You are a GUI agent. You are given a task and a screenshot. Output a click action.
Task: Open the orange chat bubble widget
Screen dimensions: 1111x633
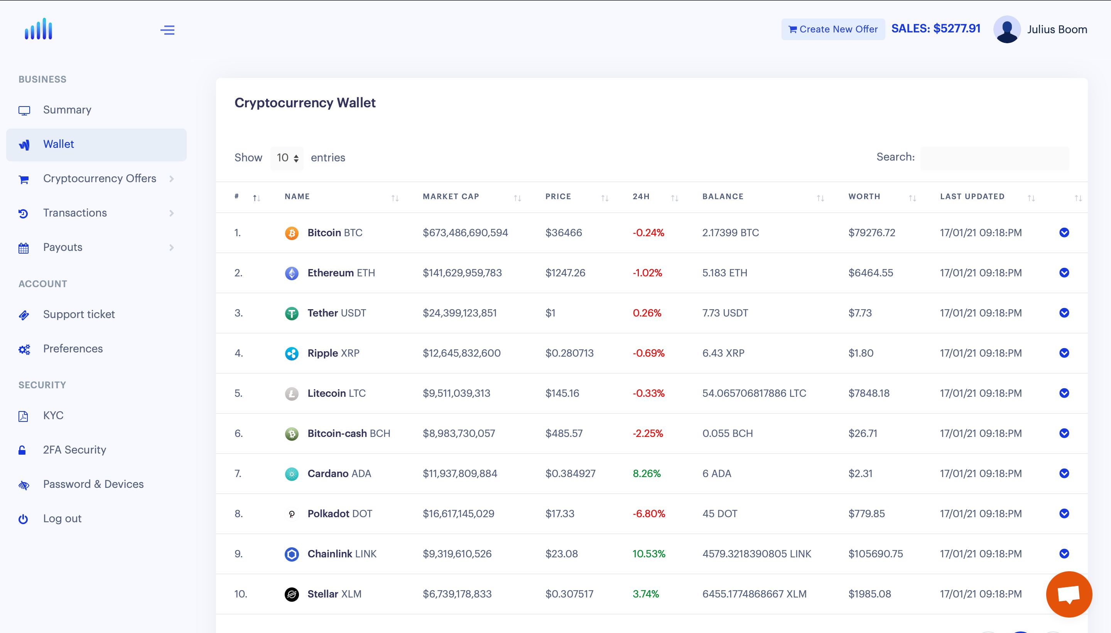(1069, 594)
